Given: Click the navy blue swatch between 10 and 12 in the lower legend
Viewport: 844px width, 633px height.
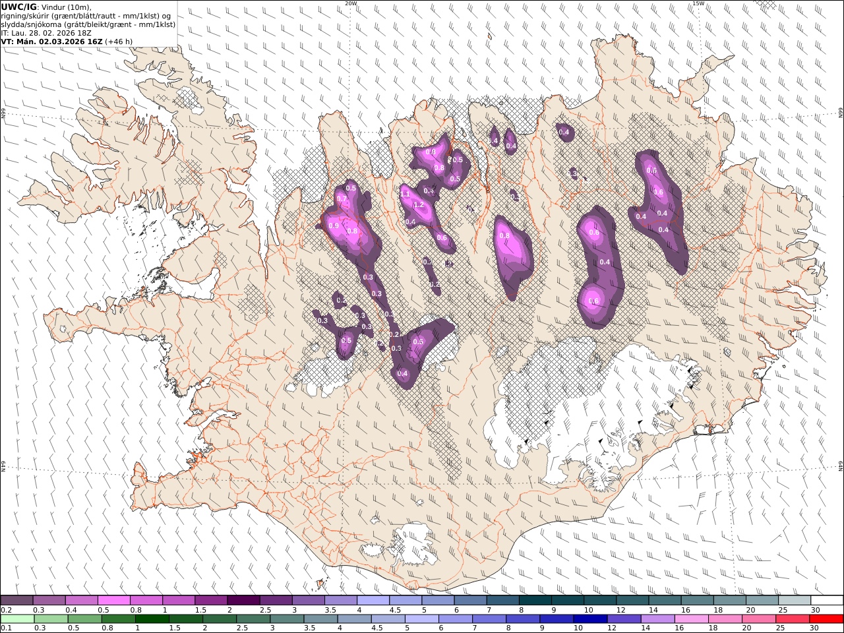Looking at the screenshot, I should pyautogui.click(x=590, y=619).
